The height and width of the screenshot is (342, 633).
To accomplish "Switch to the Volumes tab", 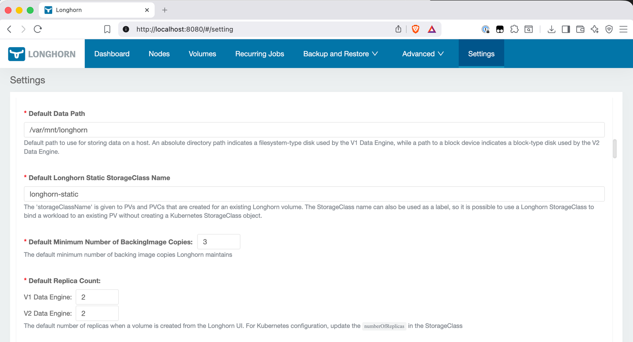I will coord(202,54).
